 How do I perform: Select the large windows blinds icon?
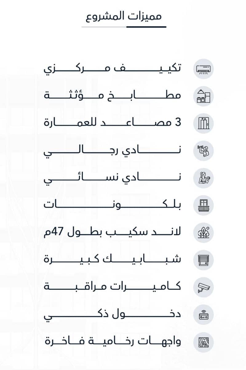(204, 260)
